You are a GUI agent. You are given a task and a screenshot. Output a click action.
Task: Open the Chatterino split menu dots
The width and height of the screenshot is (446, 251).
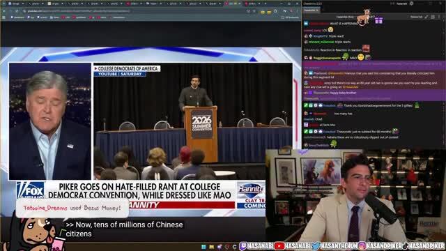click(x=440, y=17)
